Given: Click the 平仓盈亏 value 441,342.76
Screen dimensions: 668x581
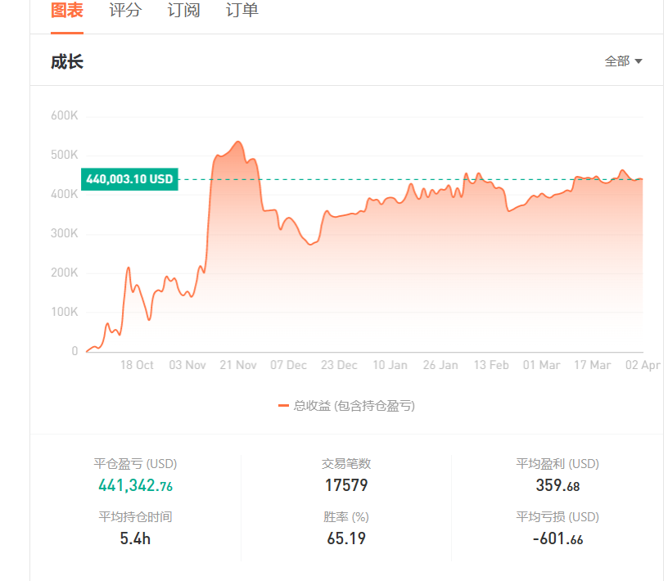Looking at the screenshot, I should (135, 485).
